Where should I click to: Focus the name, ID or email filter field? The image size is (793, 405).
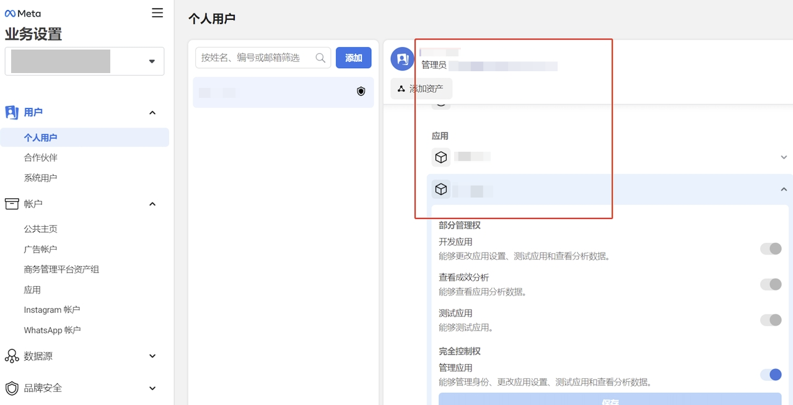[x=263, y=58]
